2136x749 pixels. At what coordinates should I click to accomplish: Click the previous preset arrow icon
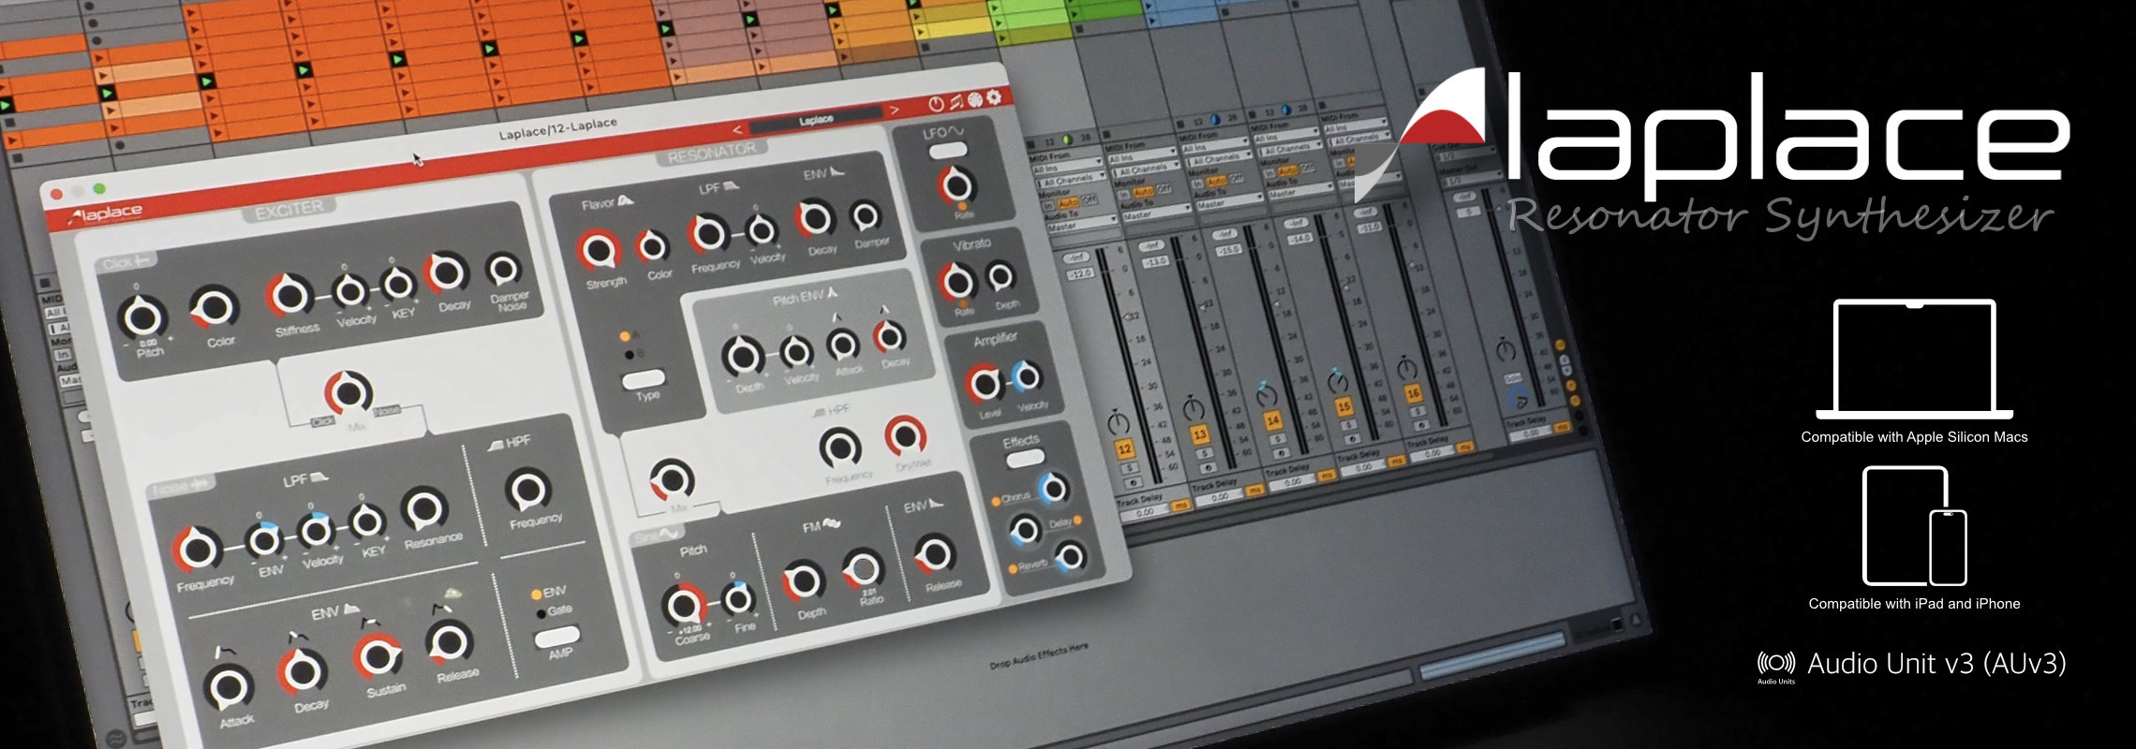737,128
